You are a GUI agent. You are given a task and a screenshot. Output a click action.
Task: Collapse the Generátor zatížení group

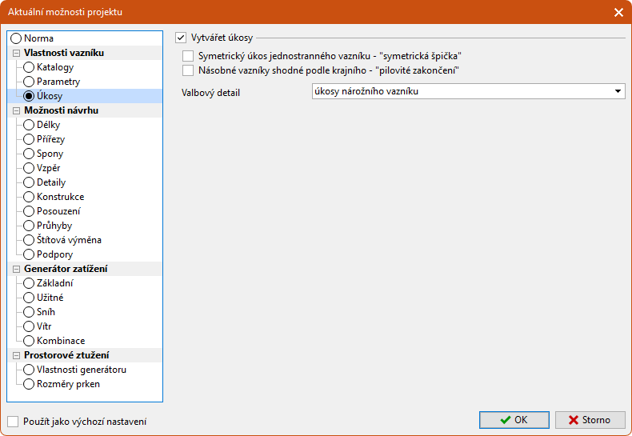pyautogui.click(x=16, y=269)
